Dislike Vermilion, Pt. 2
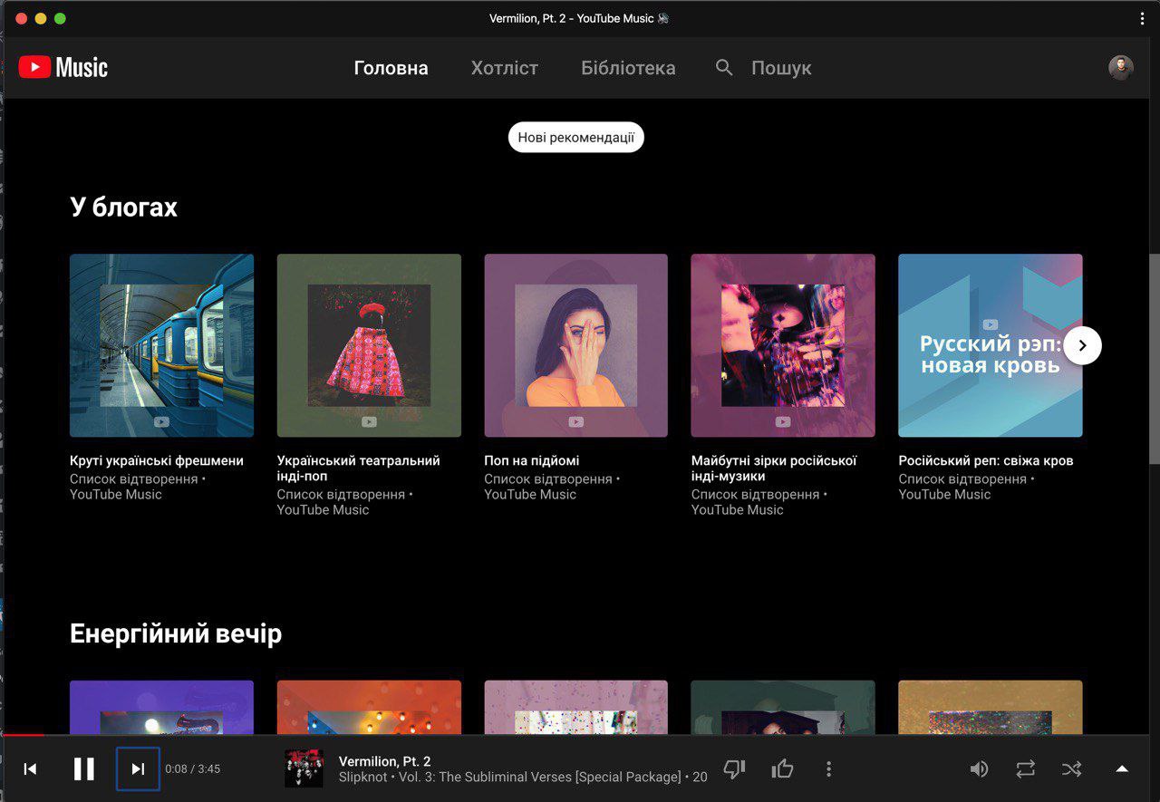This screenshot has width=1160, height=802. [x=734, y=769]
